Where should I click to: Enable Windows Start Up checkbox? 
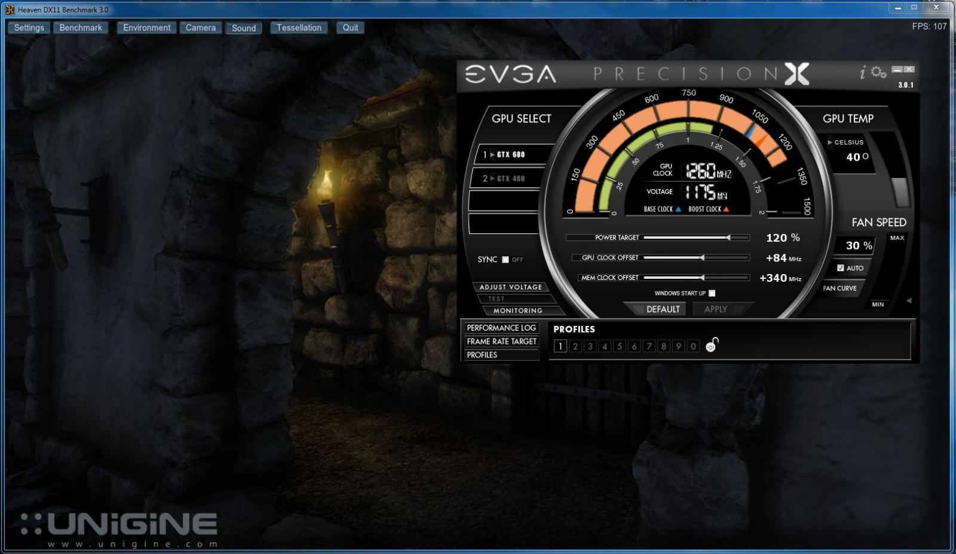[712, 293]
